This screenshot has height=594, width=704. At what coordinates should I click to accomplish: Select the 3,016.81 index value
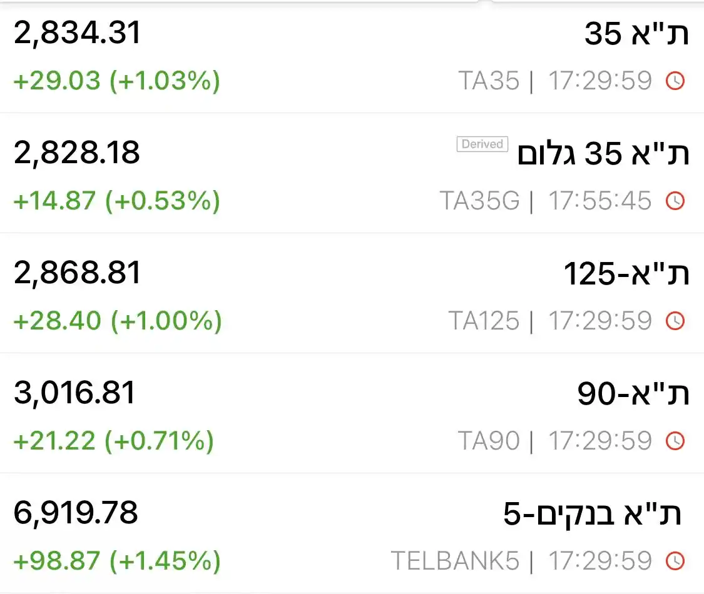coord(74,393)
